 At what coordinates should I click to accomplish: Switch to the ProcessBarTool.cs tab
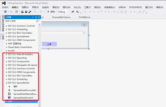(61, 17)
